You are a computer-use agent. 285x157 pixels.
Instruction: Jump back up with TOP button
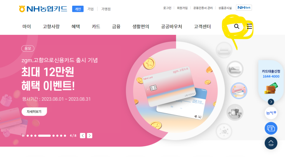[271, 143]
